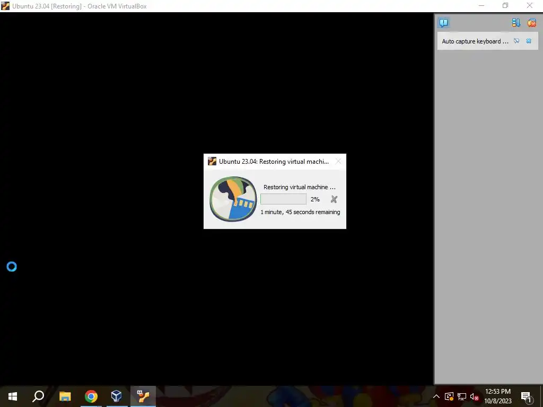Switch to Google Chrome in the taskbar
Image resolution: width=543 pixels, height=407 pixels.
91,396
